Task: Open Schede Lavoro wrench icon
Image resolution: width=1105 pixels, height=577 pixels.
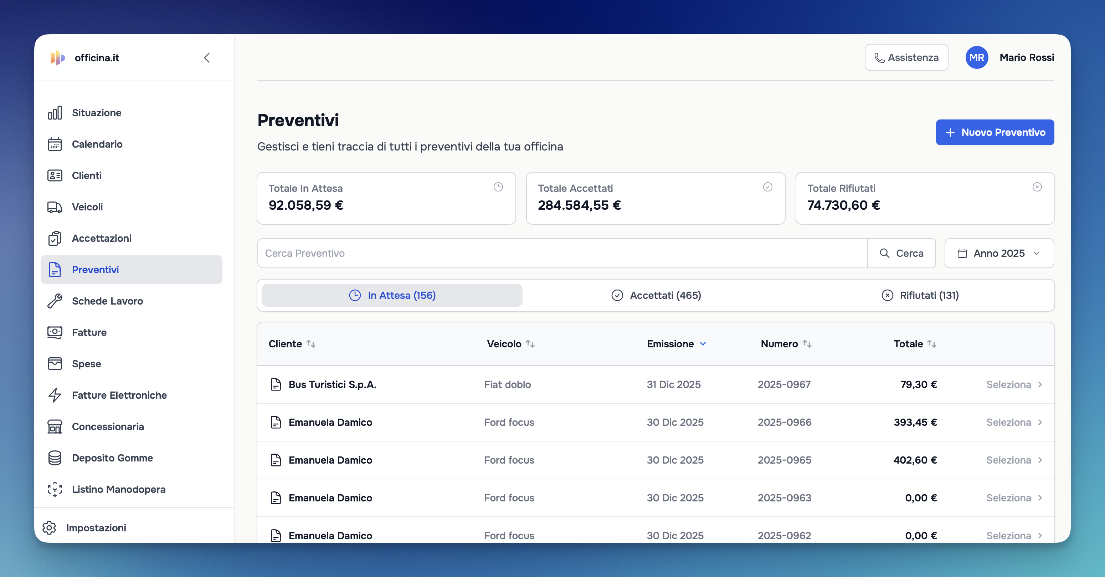Action: [x=55, y=301]
